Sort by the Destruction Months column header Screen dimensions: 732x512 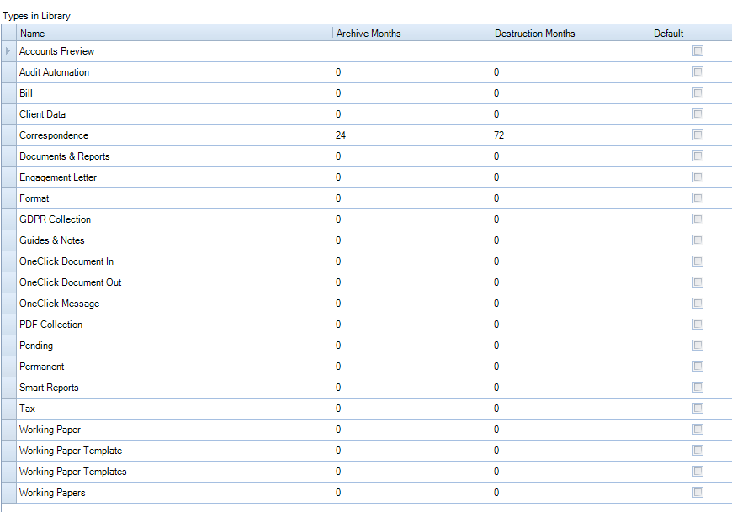click(x=570, y=33)
